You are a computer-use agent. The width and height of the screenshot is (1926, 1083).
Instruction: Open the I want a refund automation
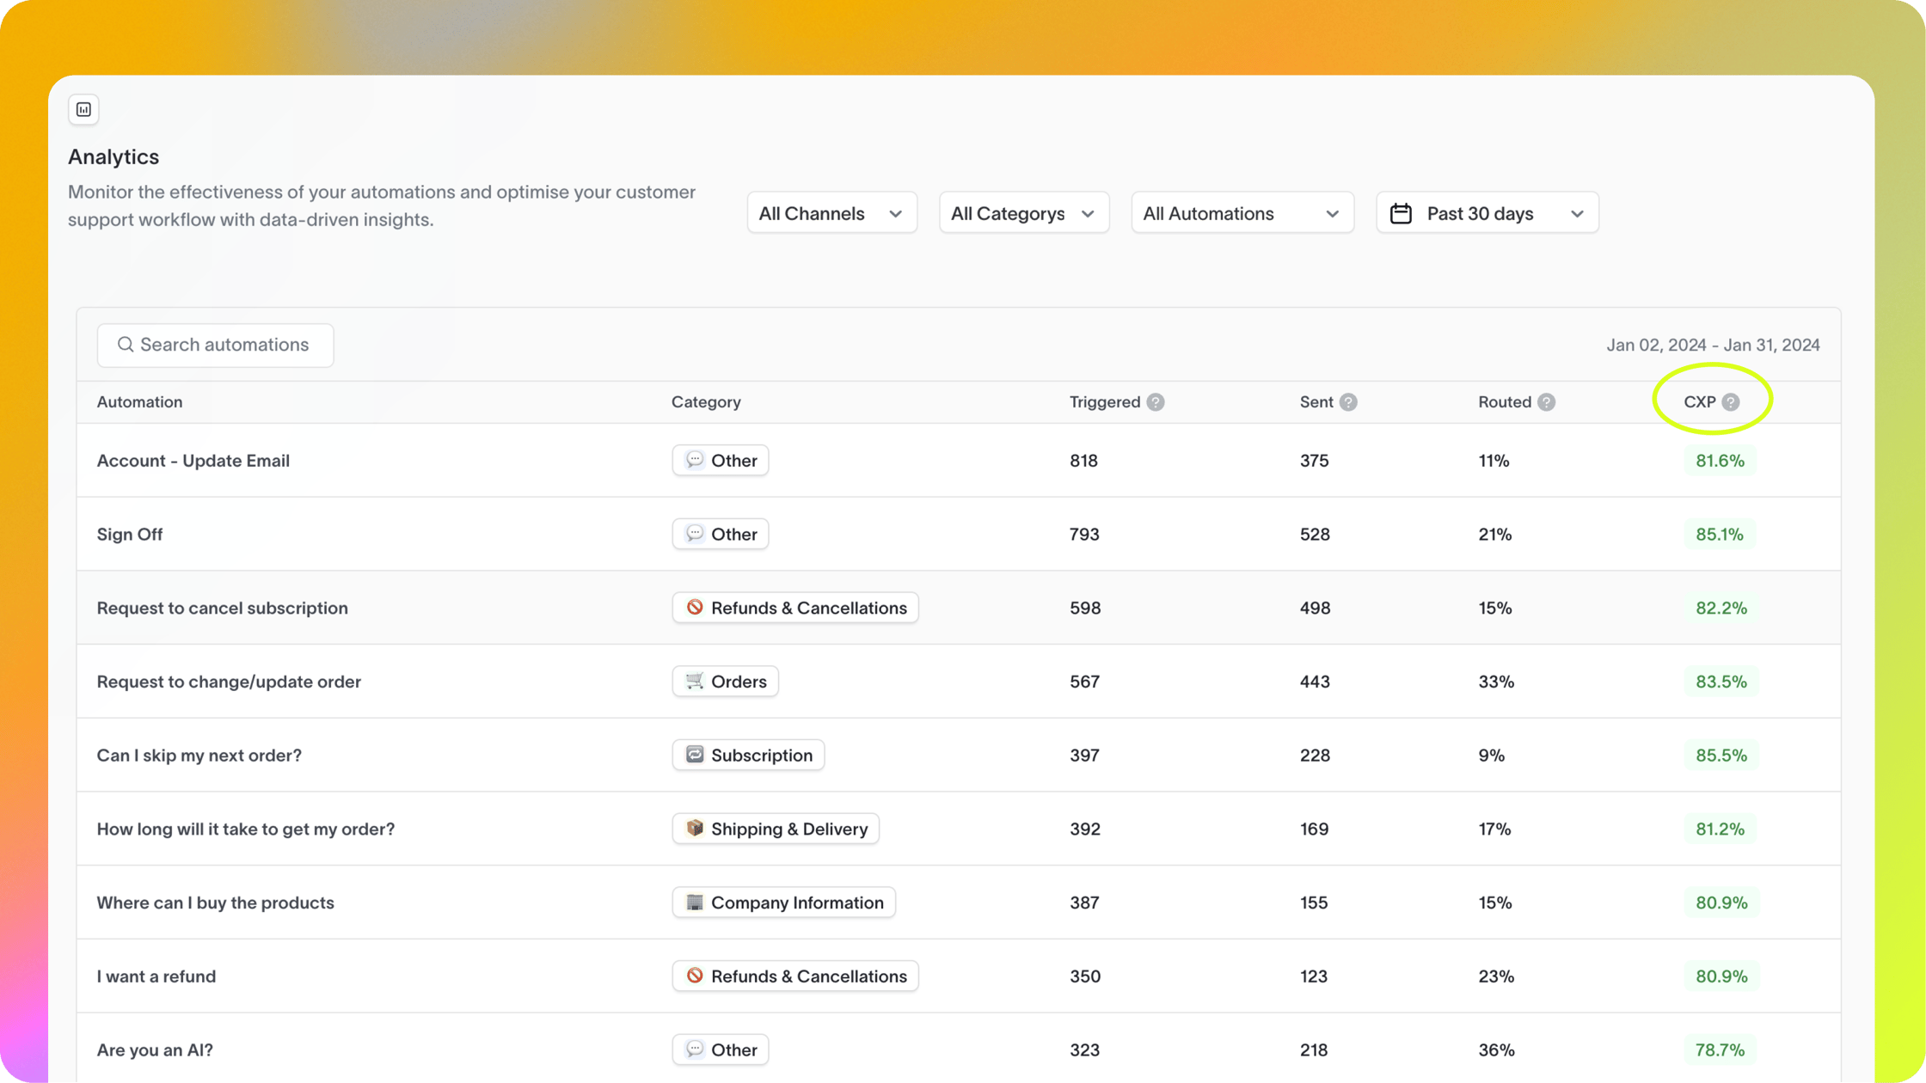pyautogui.click(x=156, y=976)
